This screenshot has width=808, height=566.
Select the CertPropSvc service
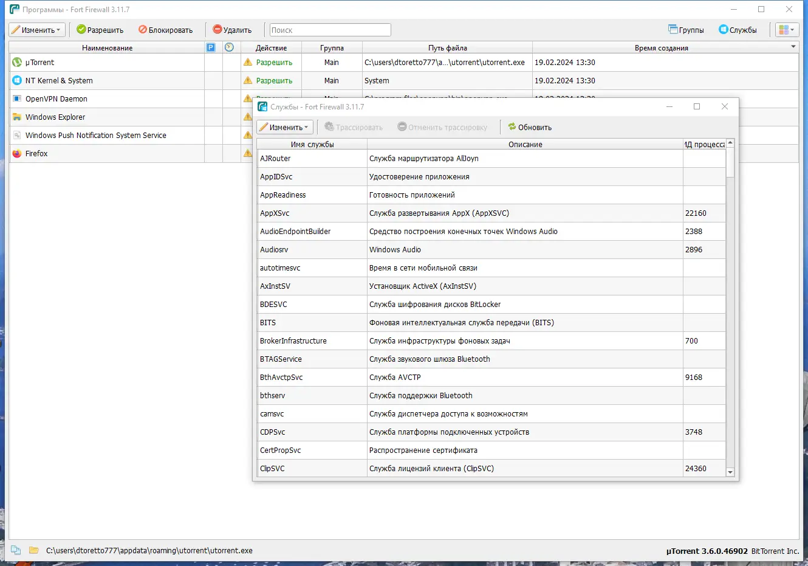(x=280, y=450)
